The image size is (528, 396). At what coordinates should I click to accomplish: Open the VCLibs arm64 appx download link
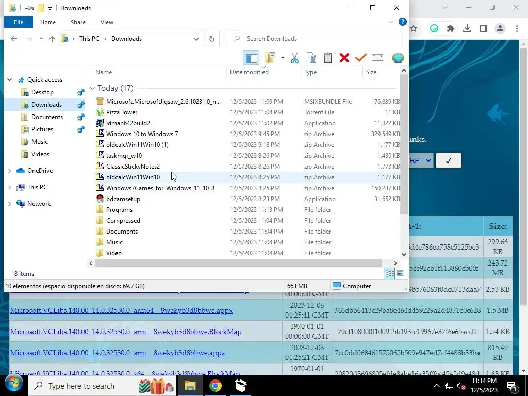[121, 310]
